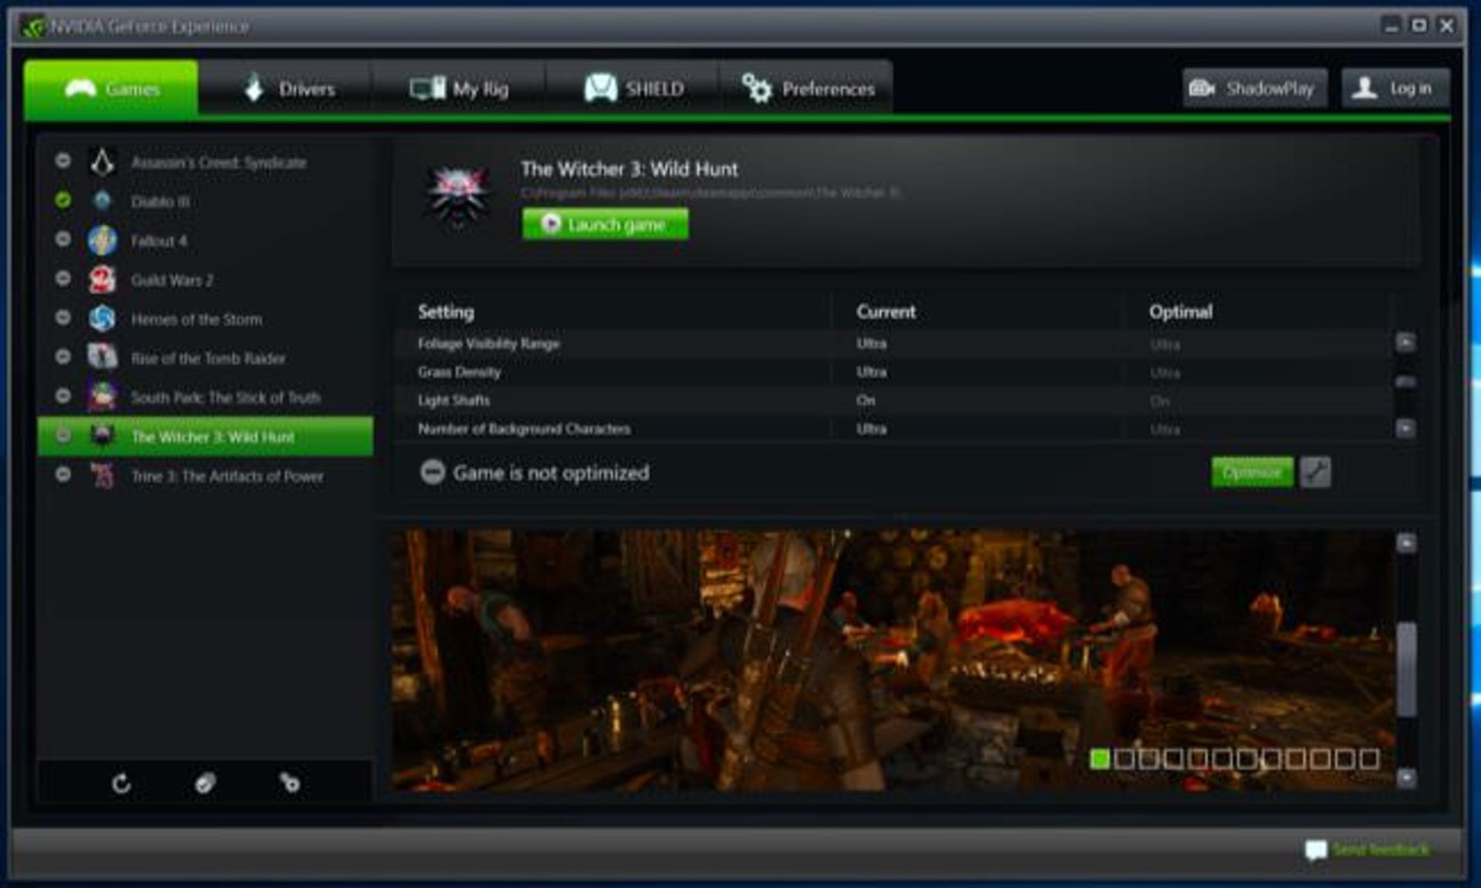Select Assassin's Creed: Syndicate in game list
Screen dimensions: 1481x888
pos(205,162)
